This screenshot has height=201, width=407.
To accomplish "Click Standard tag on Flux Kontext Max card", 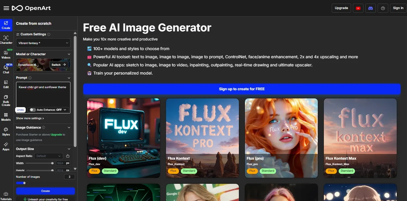I will (x=347, y=171).
